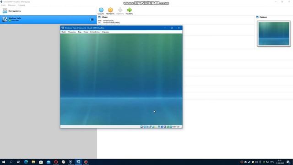This screenshot has height=165, width=293.
Task: Open taskbar Search
Action: click(11, 162)
